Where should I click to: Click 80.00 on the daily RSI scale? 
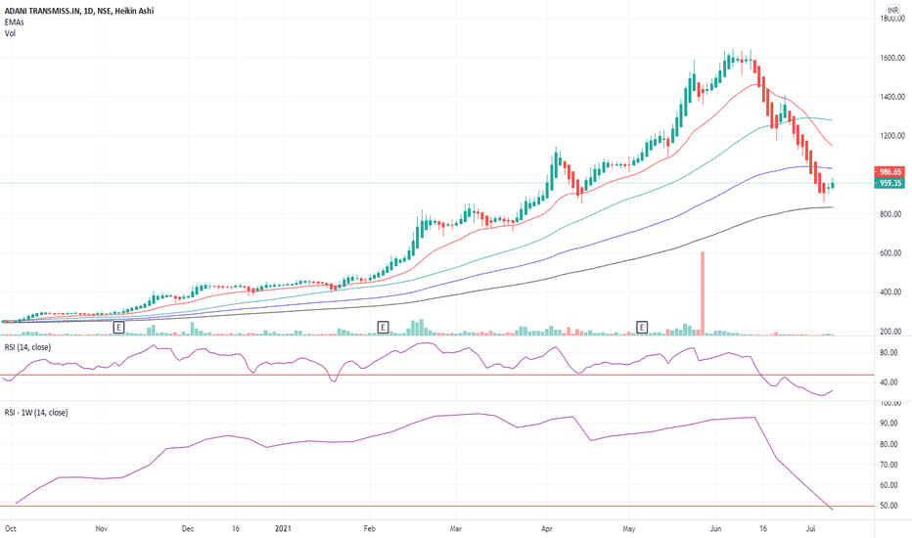[x=890, y=352]
